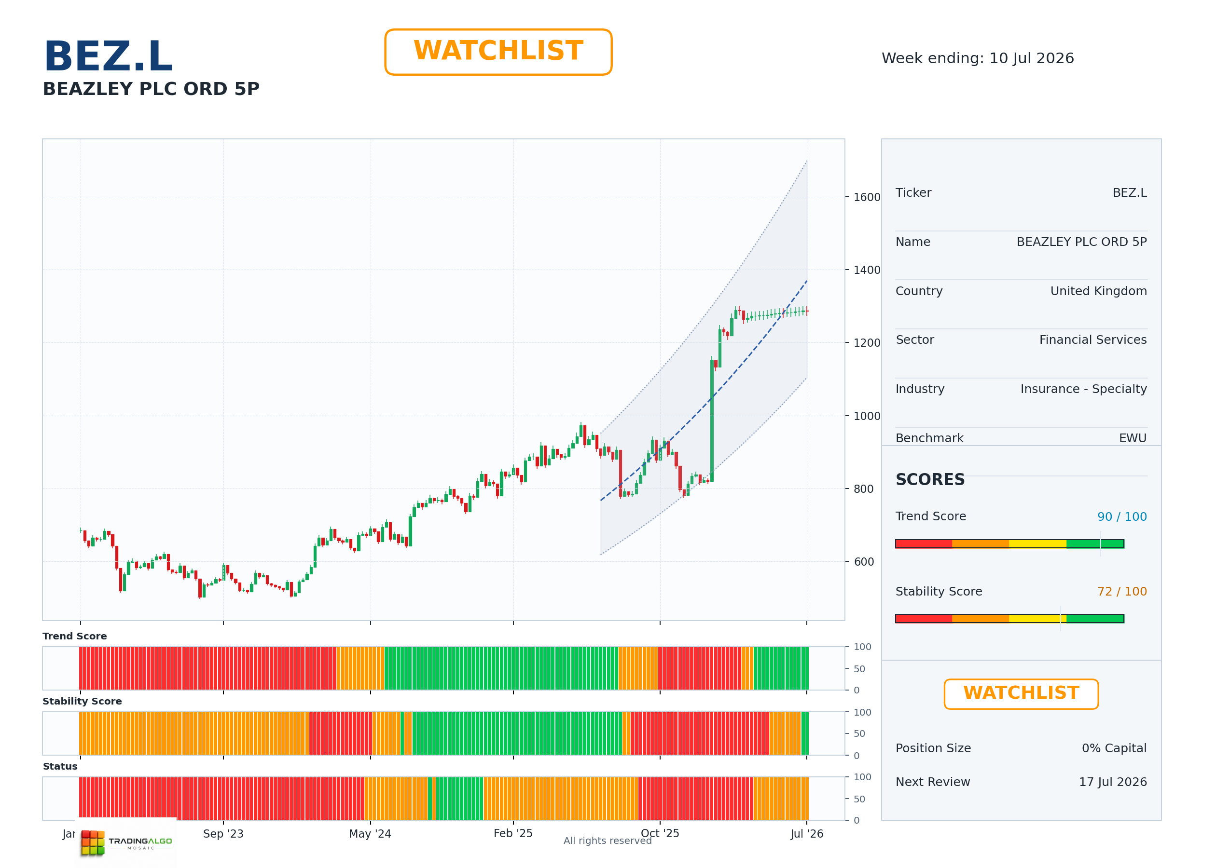1216x868 pixels.
Task: Click the '17 Jul 2026' next review date
Action: [1113, 782]
